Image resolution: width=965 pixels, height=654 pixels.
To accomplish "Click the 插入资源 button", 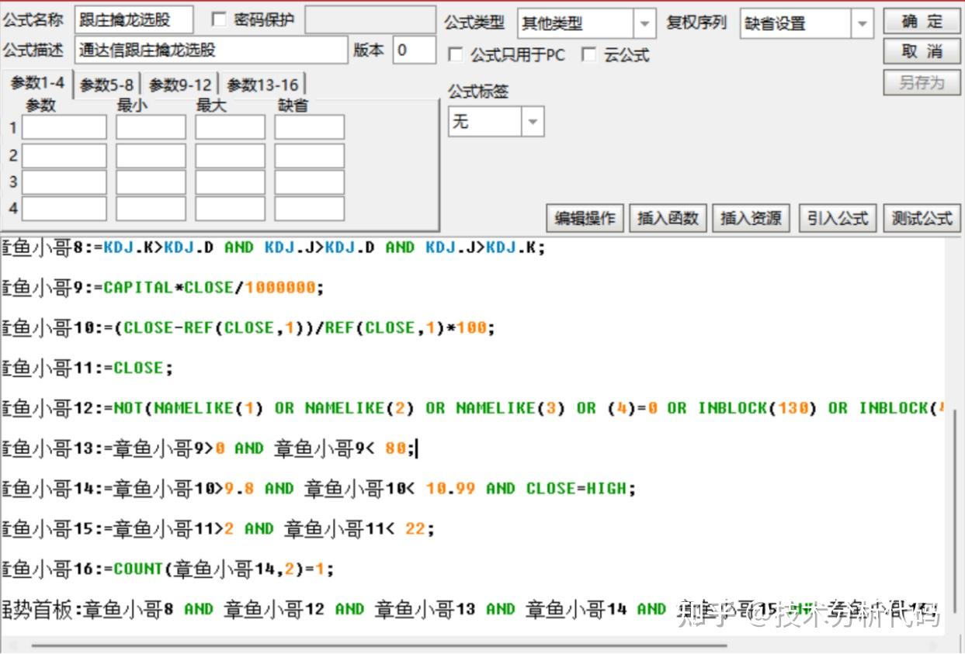I will pyautogui.click(x=751, y=219).
